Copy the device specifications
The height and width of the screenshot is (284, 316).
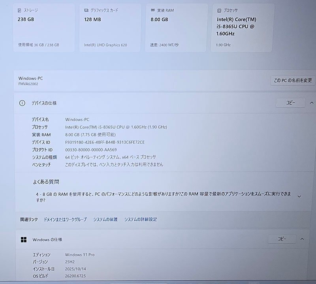[x=290, y=103]
